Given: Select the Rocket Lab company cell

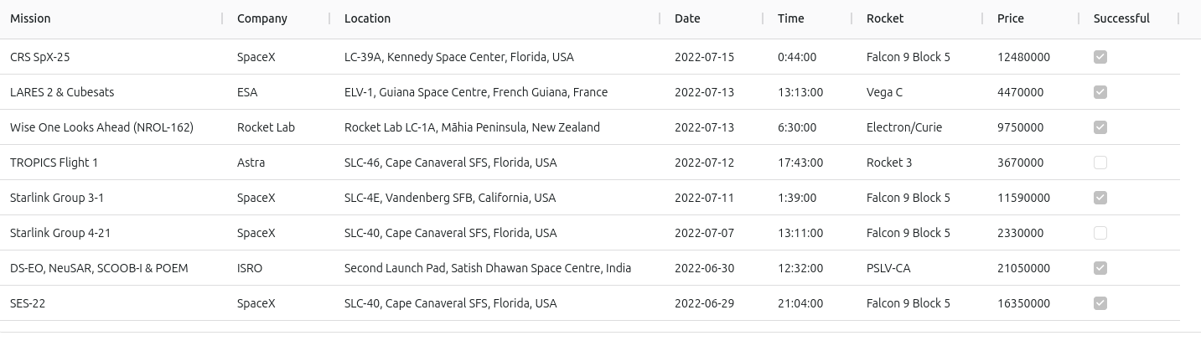Looking at the screenshot, I should (266, 127).
